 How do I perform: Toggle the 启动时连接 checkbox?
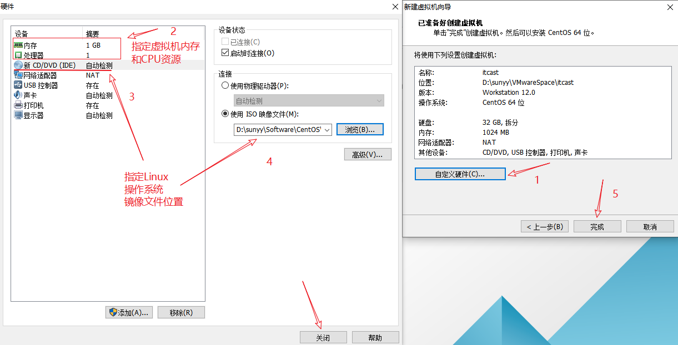[x=225, y=53]
